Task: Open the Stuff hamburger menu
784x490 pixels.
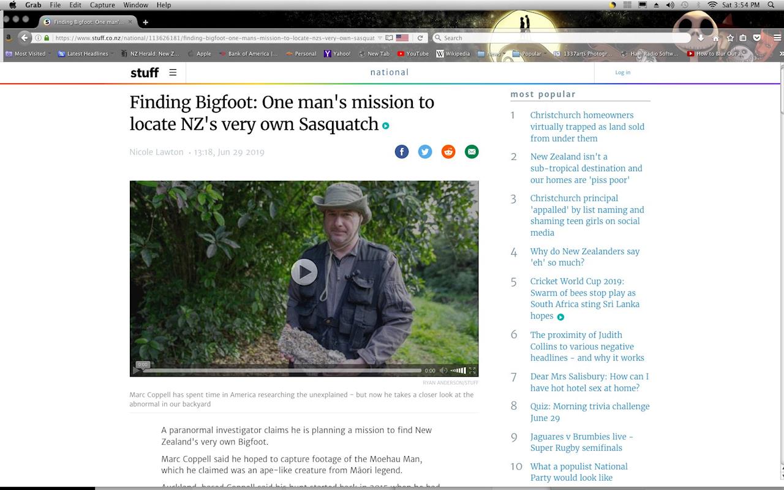Action: coord(173,72)
